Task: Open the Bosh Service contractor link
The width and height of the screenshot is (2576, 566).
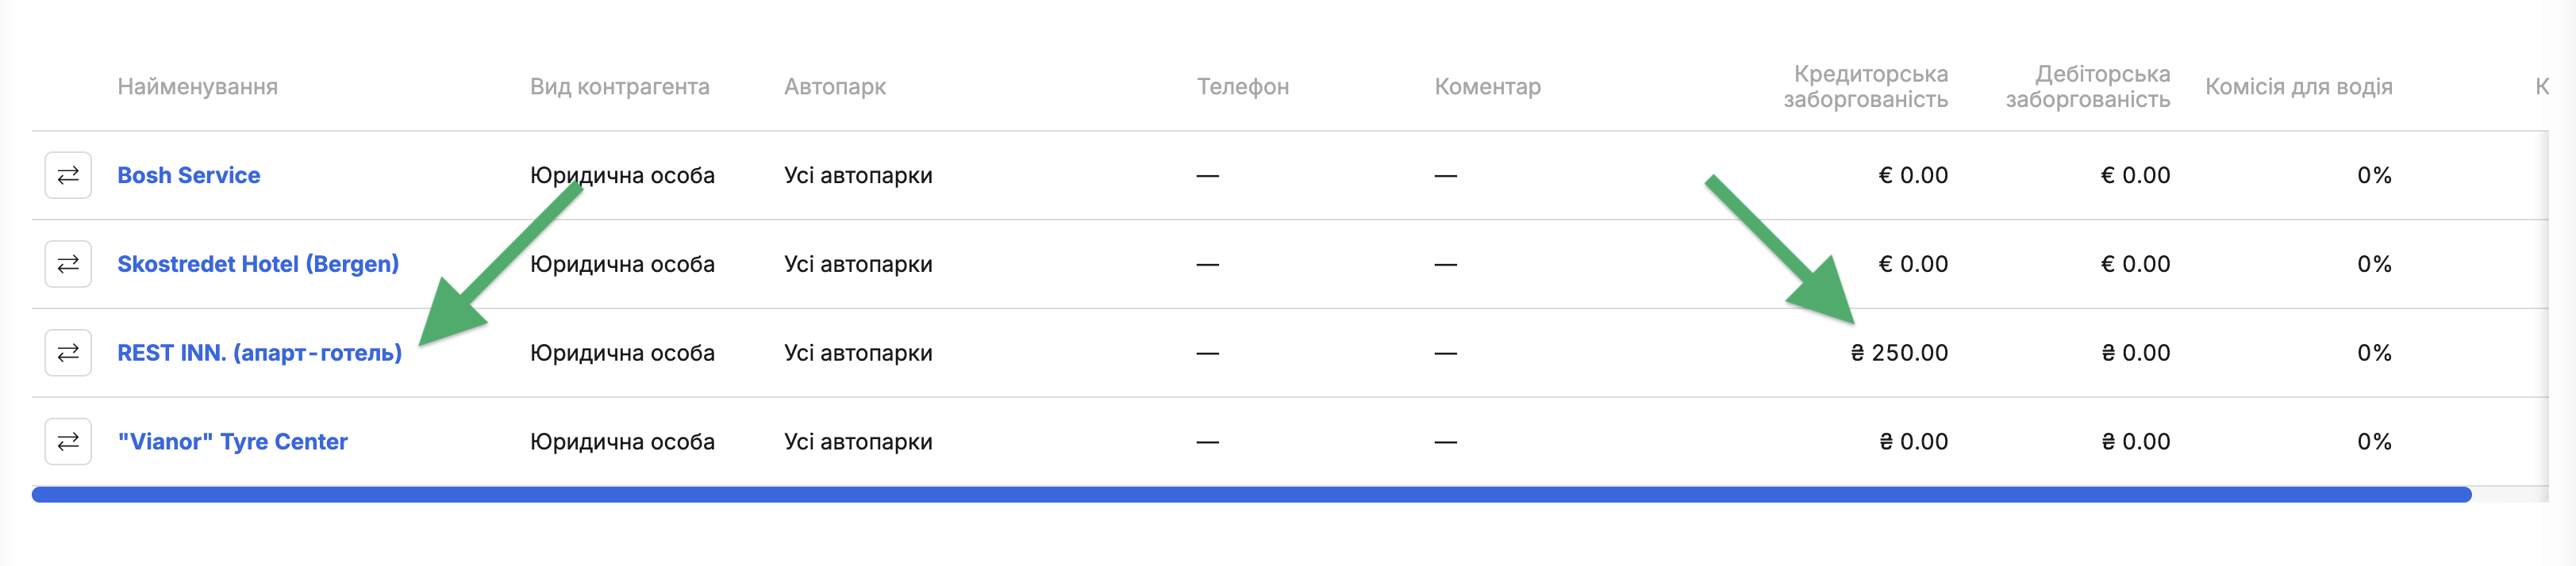Action: click(189, 176)
